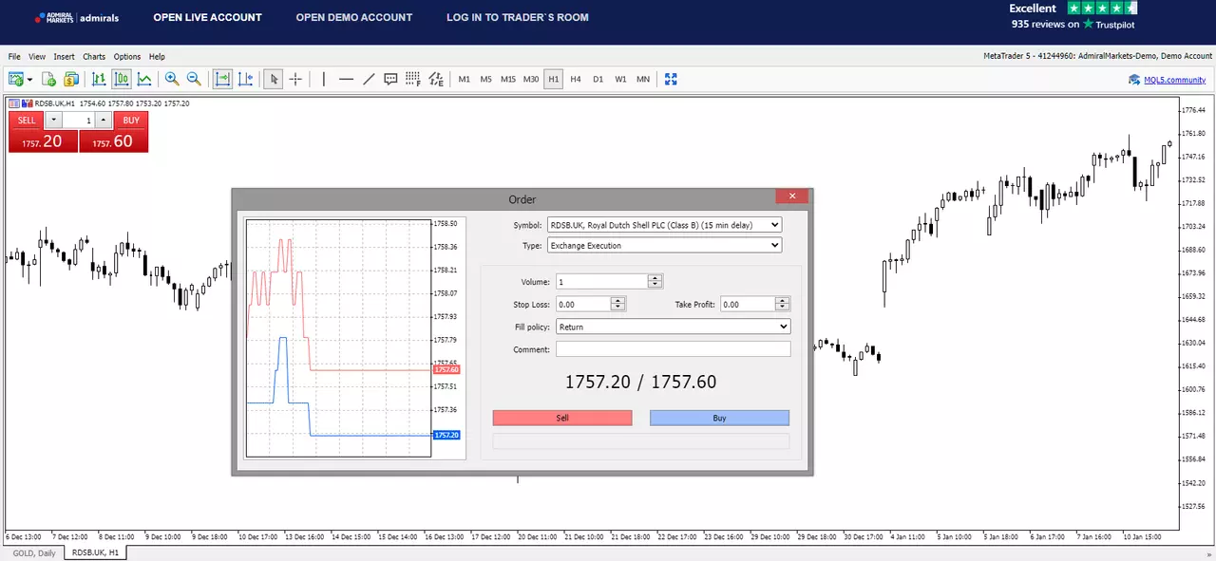The width and height of the screenshot is (1216, 561).
Task: Draw a vertical line tool
Action: 324,80
